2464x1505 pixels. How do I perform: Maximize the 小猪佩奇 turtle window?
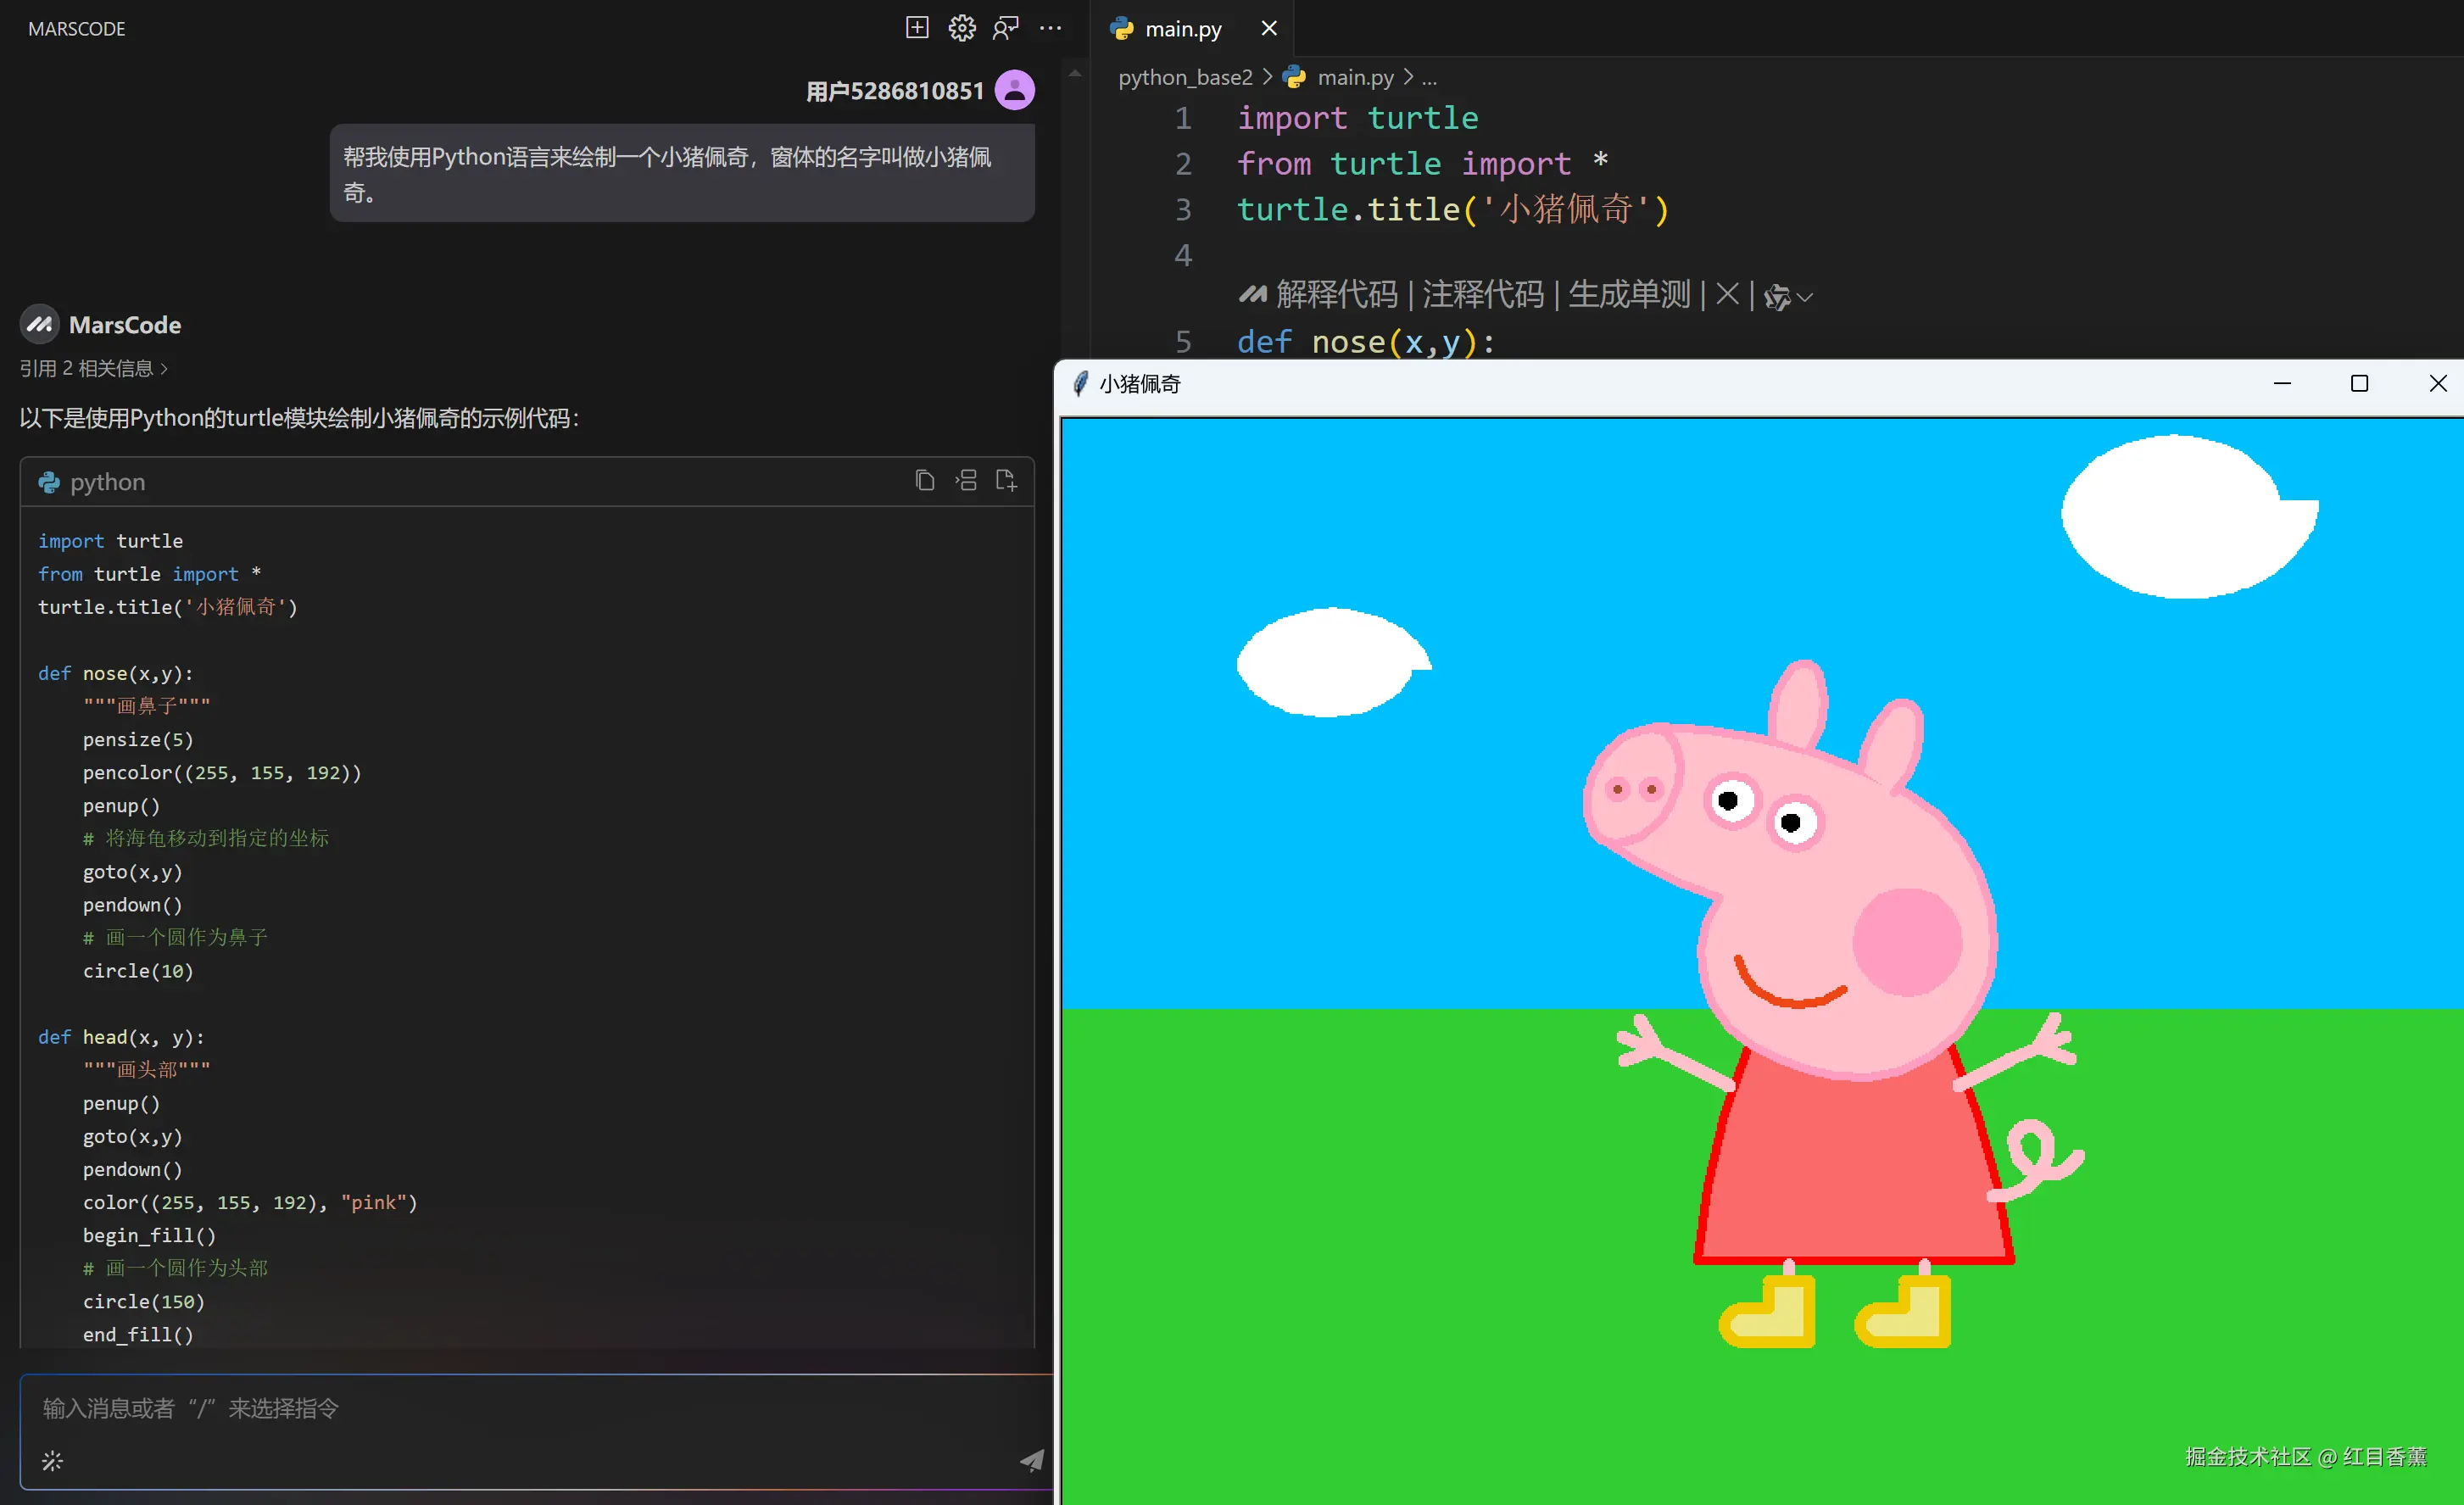(2359, 384)
